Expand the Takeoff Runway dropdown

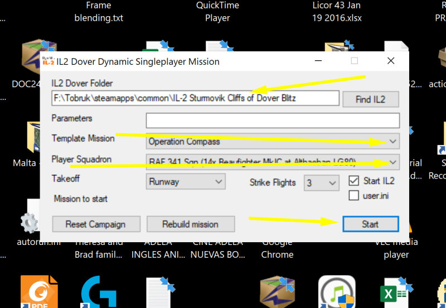(186, 181)
